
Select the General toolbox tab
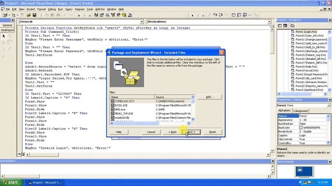[7, 25]
